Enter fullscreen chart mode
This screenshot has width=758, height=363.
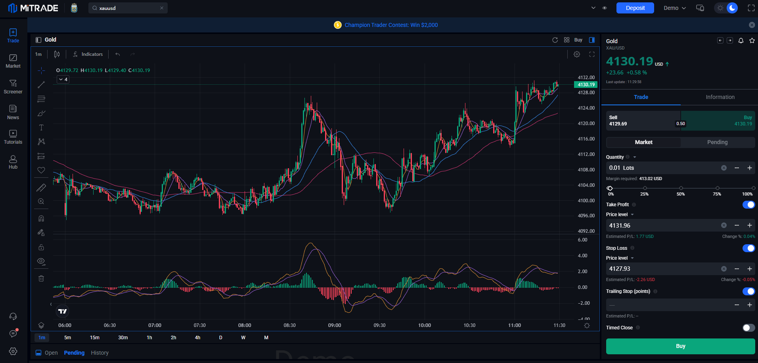[592, 54]
